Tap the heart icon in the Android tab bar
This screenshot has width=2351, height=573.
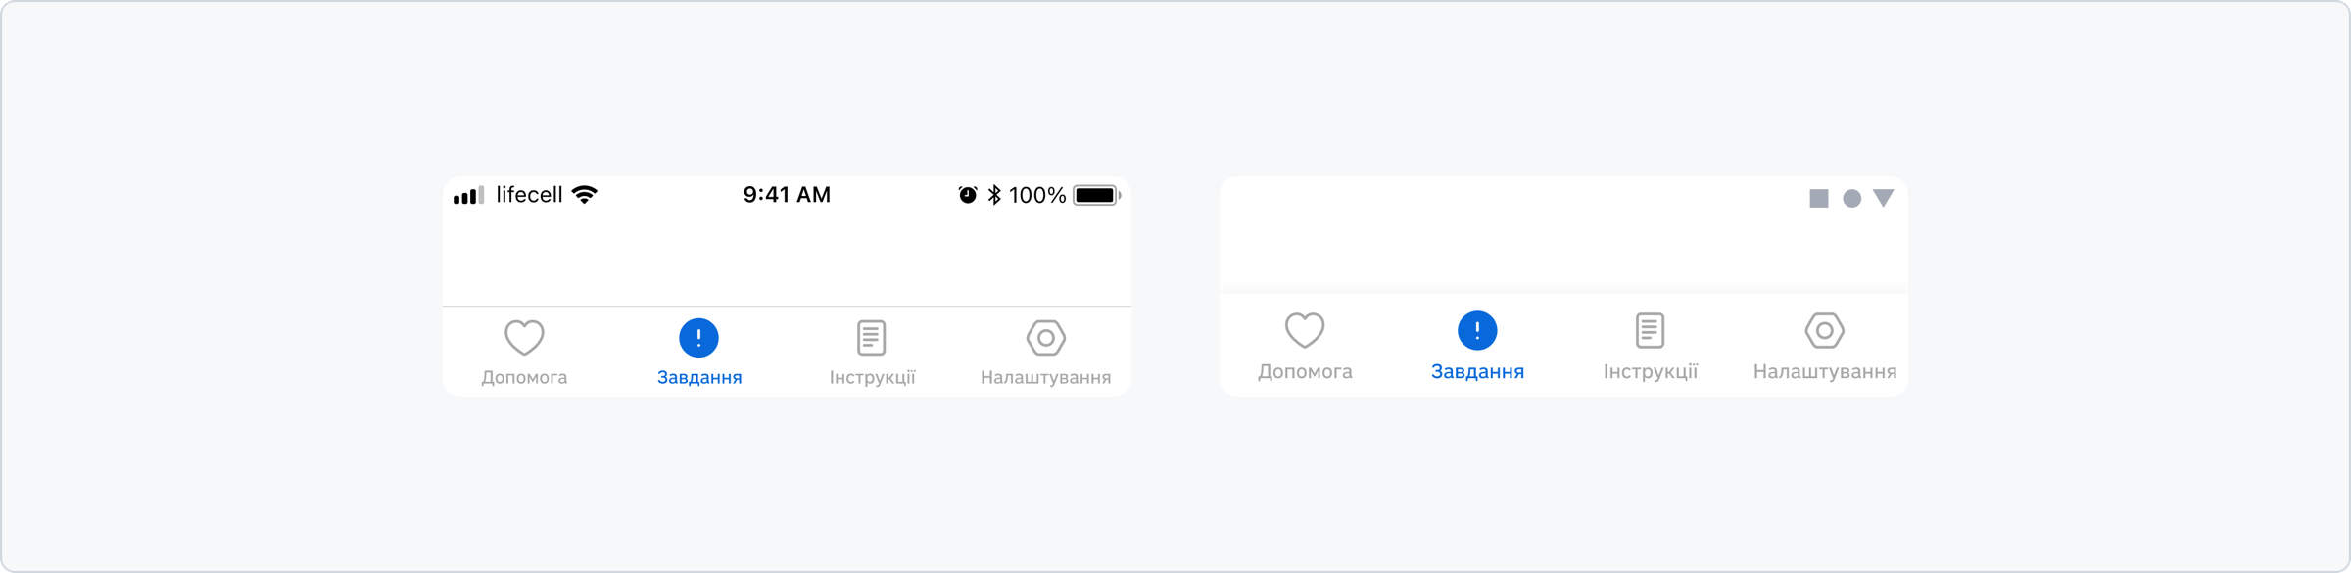tap(1305, 330)
